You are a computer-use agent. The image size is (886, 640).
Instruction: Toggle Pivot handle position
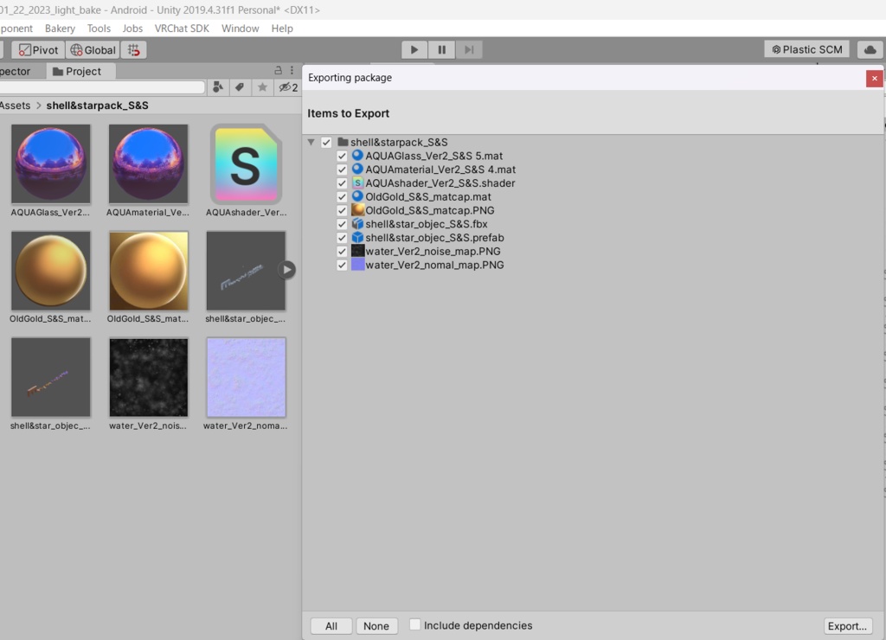coord(38,49)
